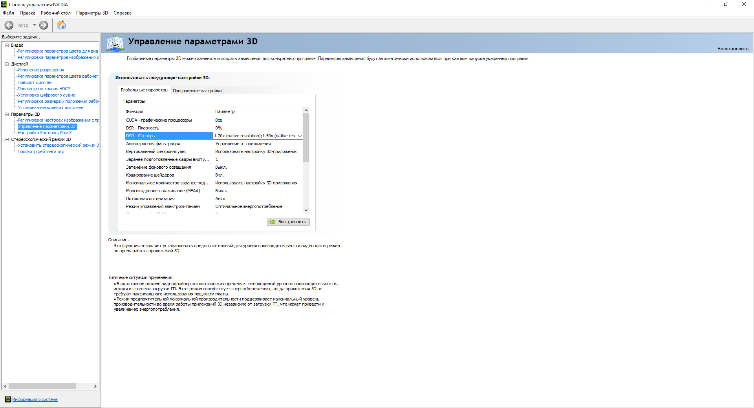Click the settings list scroll-up arrow
Screen dimensions: 754x408
coord(306,110)
